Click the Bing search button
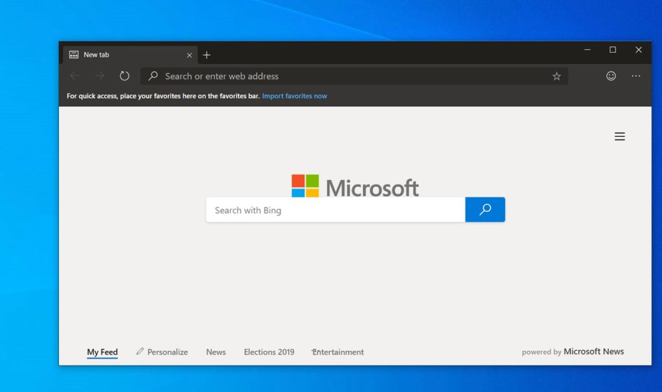The image size is (662, 392). click(x=485, y=209)
